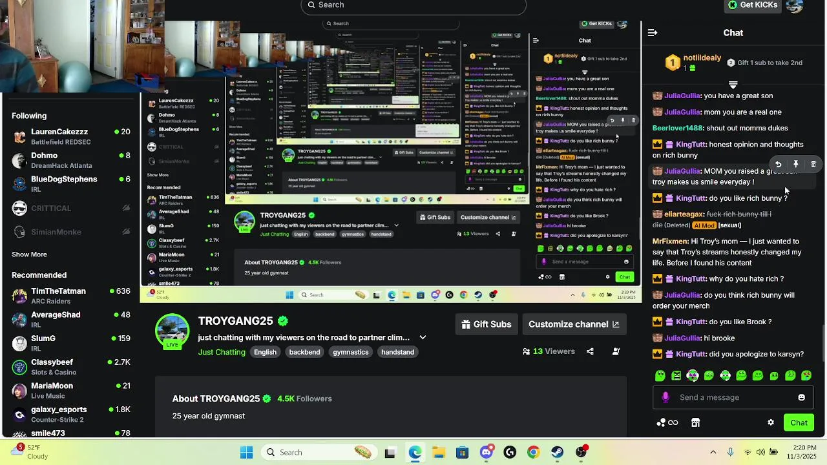The width and height of the screenshot is (827, 465).
Task: Click notlildealy at the top of chat leaderboard
Action: pyautogui.click(x=702, y=57)
